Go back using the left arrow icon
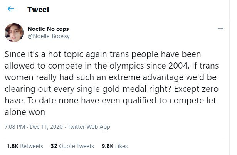This screenshot has width=237, height=155. pos(11,10)
